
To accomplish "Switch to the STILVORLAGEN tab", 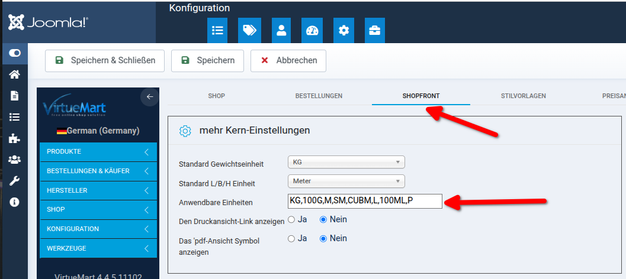I will 523,96.
